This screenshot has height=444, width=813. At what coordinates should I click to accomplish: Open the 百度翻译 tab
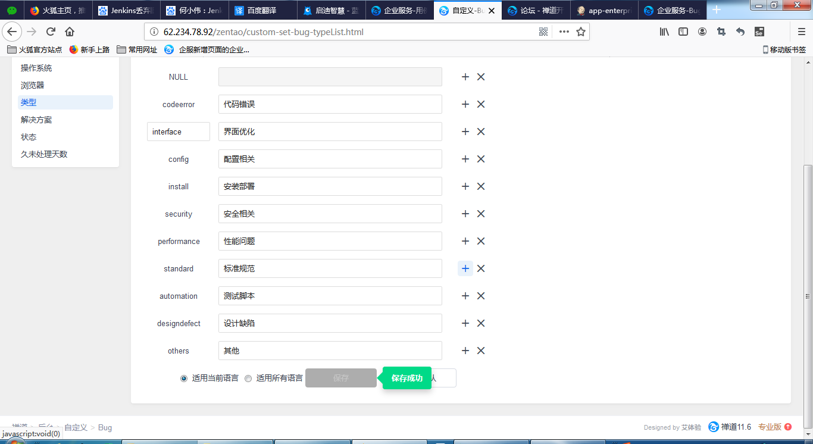(x=263, y=10)
